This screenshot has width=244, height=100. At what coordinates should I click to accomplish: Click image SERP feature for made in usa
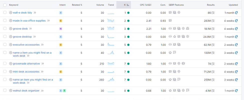pos(170,20)
